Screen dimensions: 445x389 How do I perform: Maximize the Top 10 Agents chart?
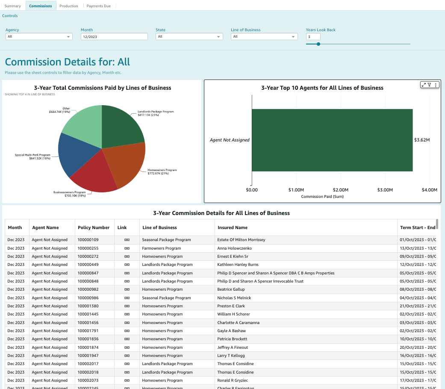click(424, 85)
